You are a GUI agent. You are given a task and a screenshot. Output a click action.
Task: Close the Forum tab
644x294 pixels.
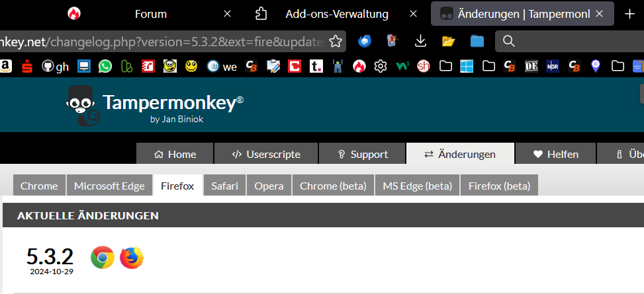(227, 14)
